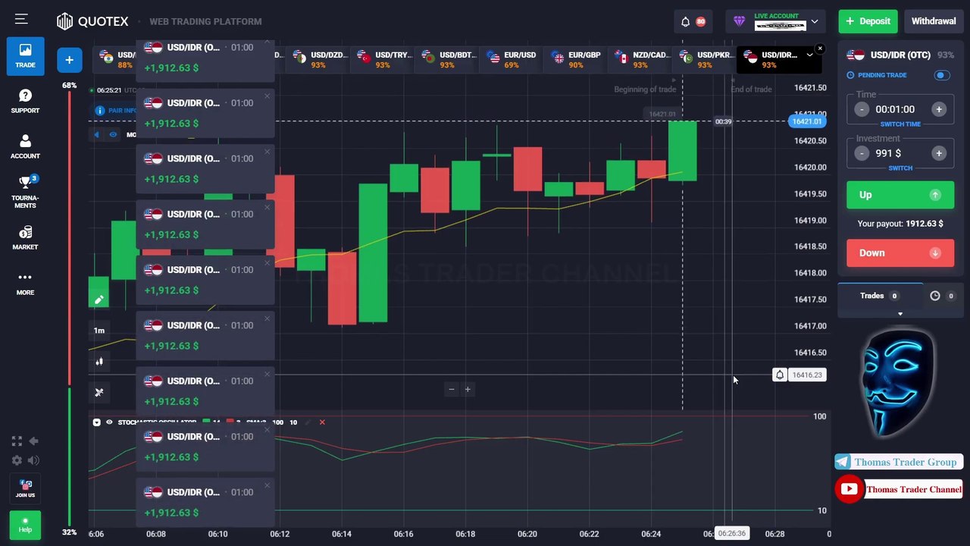The image size is (970, 546).
Task: Add a new asset tab with plus button
Action: [x=69, y=60]
